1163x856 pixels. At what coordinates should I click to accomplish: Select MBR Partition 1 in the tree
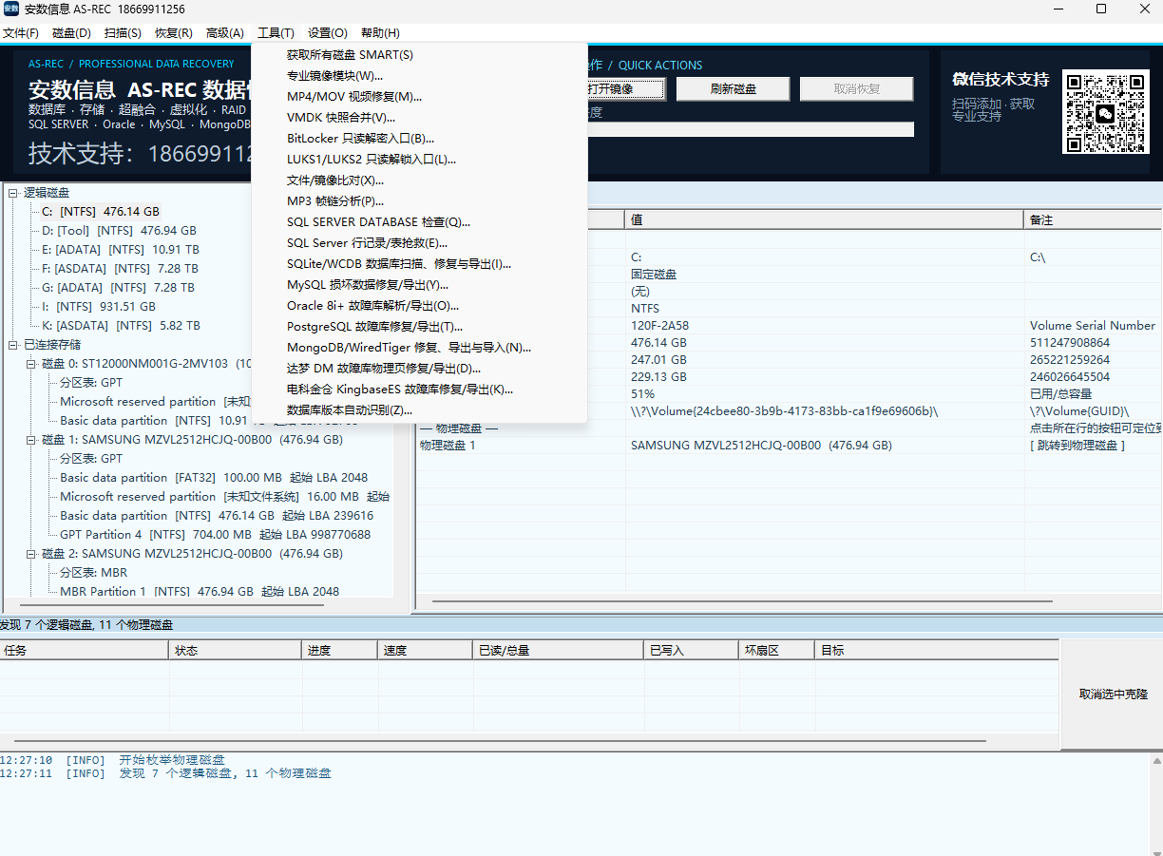pos(200,592)
